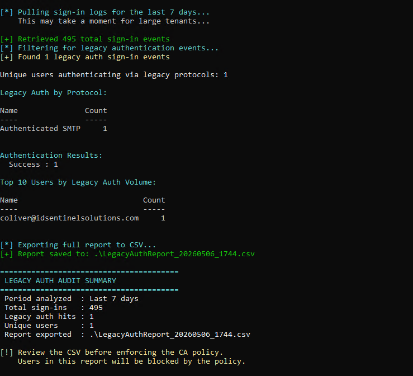
Task: Click the 'Count' header above the user email
Action: coord(154,200)
